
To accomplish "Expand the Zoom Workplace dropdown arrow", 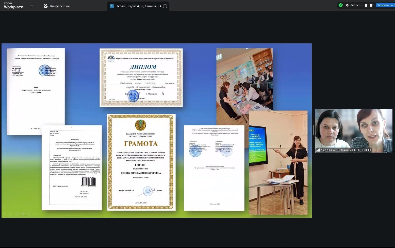I will pos(32,6).
